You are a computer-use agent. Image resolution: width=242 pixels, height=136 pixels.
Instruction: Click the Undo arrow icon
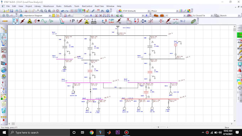(63, 11)
